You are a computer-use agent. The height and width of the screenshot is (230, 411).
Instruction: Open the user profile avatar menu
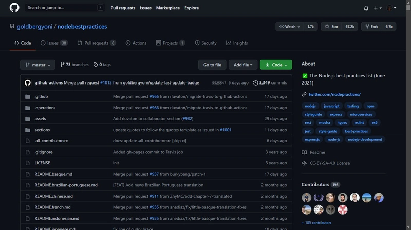pyautogui.click(x=391, y=8)
